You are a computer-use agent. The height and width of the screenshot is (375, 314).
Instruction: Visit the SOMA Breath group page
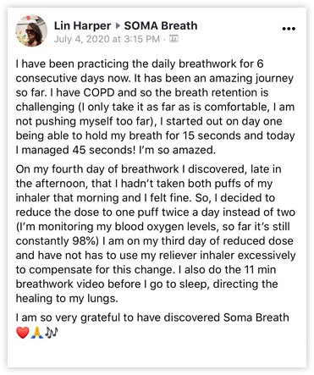pos(161,25)
